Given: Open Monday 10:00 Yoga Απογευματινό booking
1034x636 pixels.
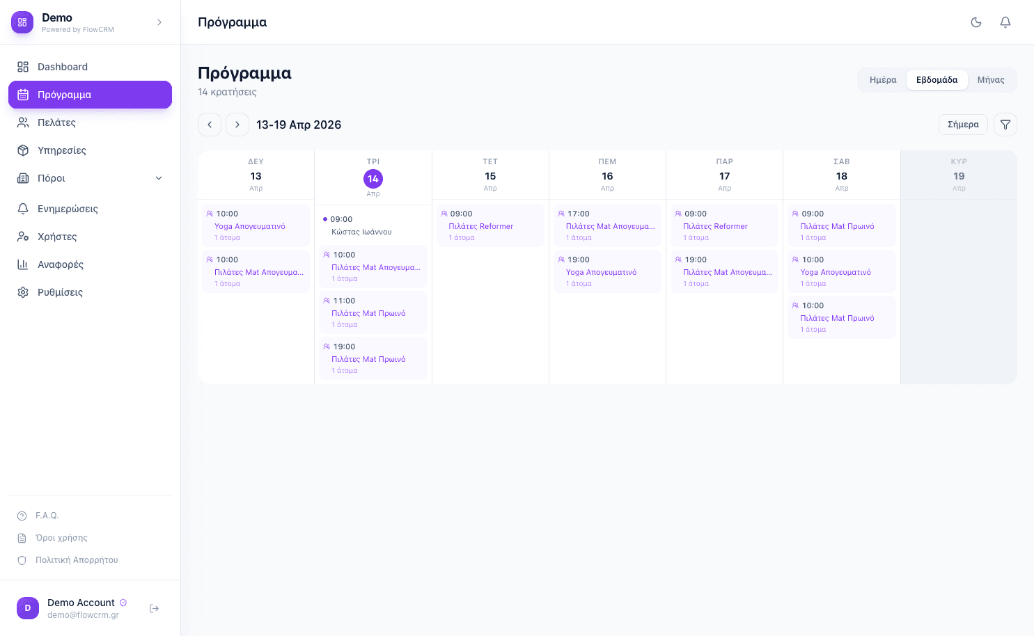Looking at the screenshot, I should coord(256,225).
